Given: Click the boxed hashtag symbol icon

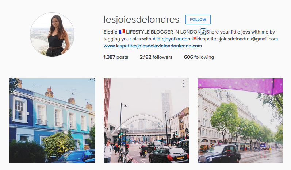Looking at the screenshot, I should click(x=203, y=32).
